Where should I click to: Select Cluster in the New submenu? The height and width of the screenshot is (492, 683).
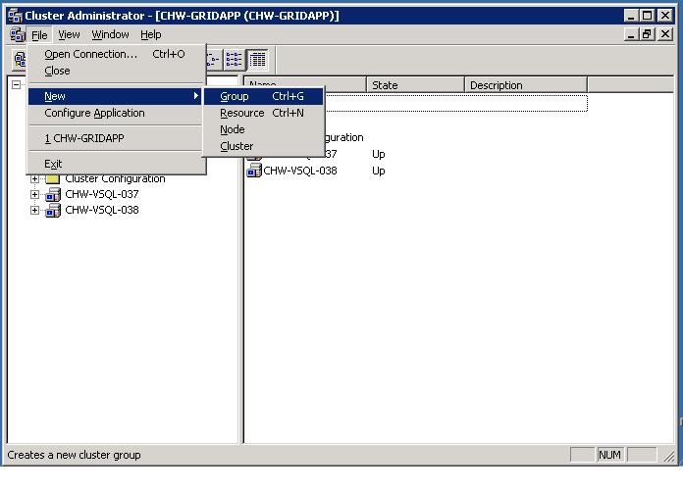264,146
